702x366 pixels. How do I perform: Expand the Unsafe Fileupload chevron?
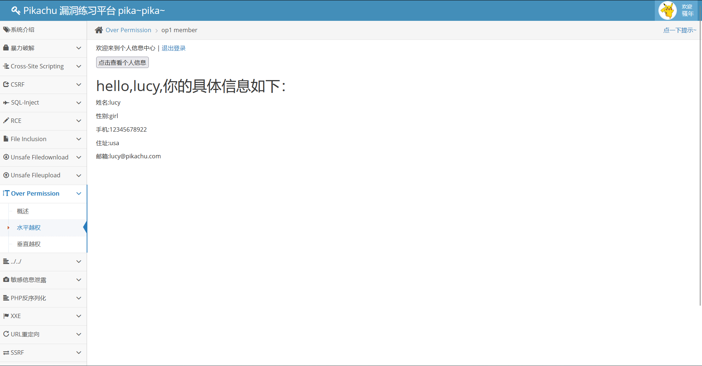(x=79, y=176)
